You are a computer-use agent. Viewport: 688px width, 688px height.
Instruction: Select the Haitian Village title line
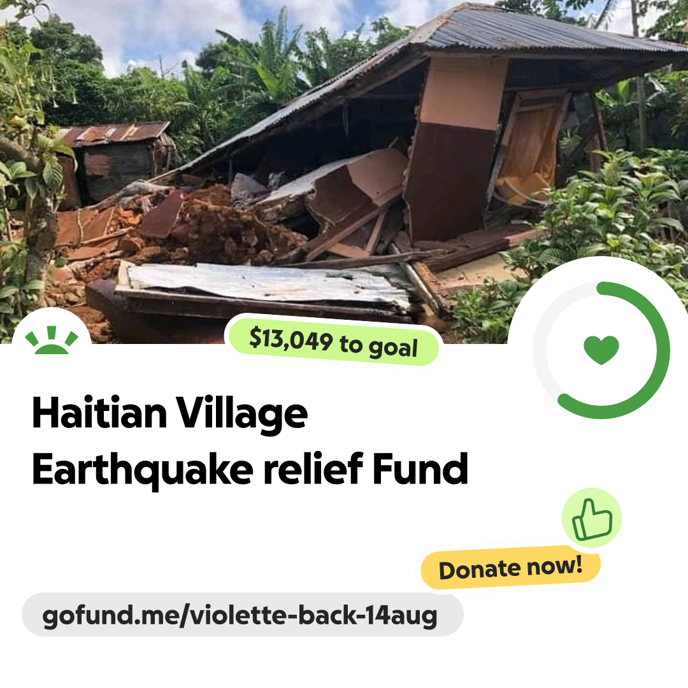[x=170, y=413]
